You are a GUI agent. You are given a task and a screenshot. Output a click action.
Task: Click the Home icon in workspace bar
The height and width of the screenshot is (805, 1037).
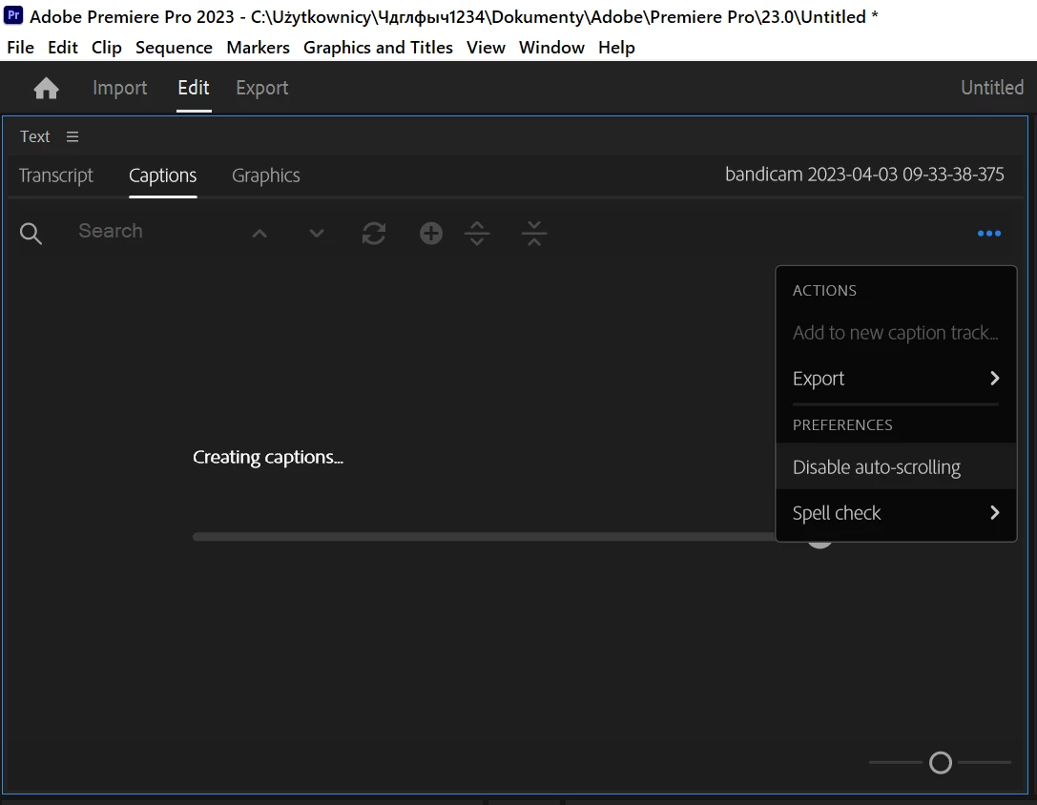point(47,88)
